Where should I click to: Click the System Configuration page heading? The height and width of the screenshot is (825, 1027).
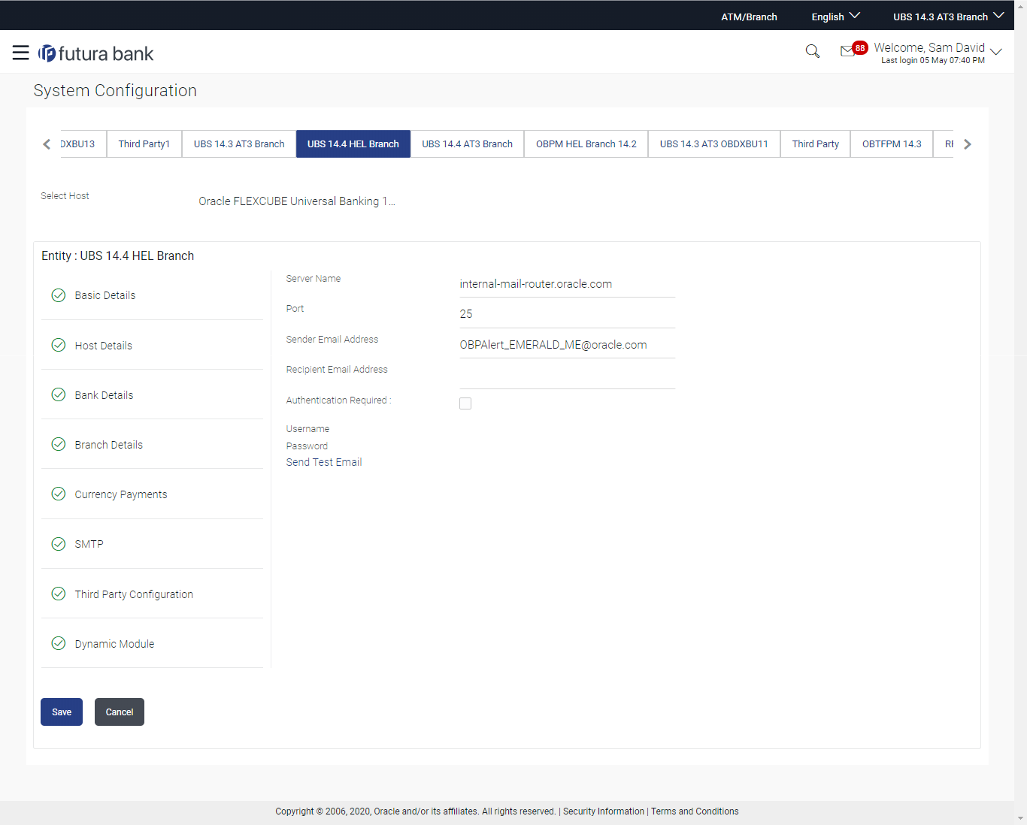tap(115, 90)
